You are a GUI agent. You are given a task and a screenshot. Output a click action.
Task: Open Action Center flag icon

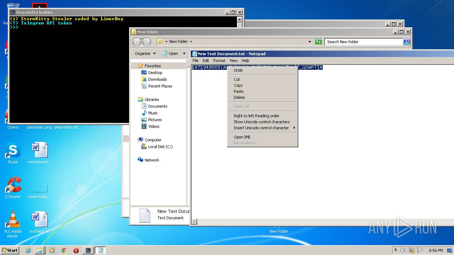point(420,250)
